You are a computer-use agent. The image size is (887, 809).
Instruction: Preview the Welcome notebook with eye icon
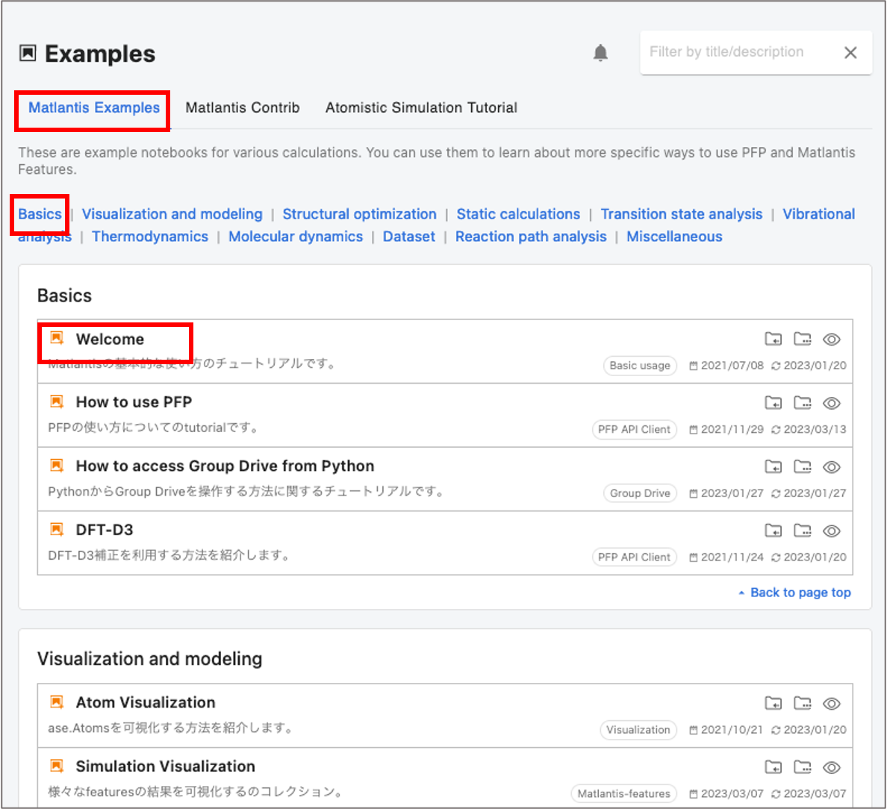(x=831, y=340)
